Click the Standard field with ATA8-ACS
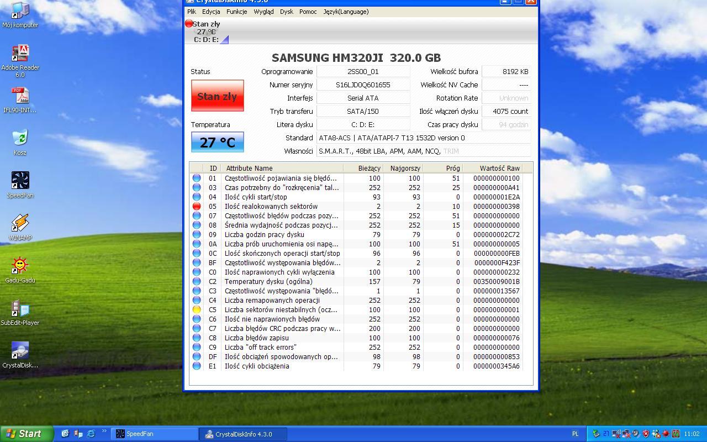707x442 pixels. [x=424, y=138]
